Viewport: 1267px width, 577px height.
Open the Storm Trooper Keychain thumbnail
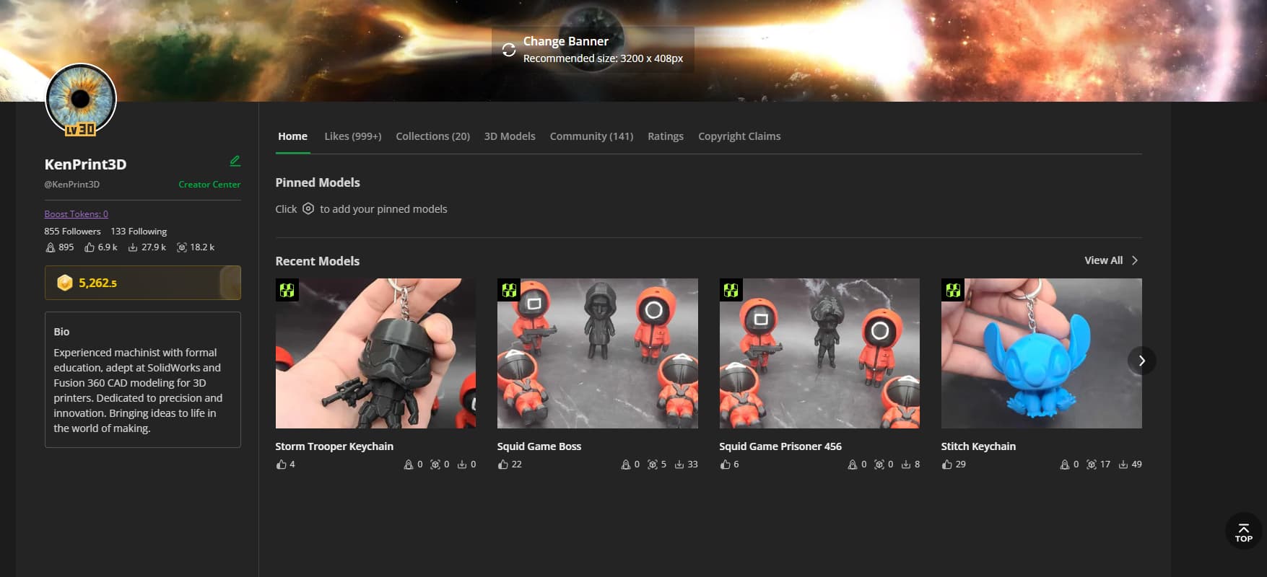(375, 353)
